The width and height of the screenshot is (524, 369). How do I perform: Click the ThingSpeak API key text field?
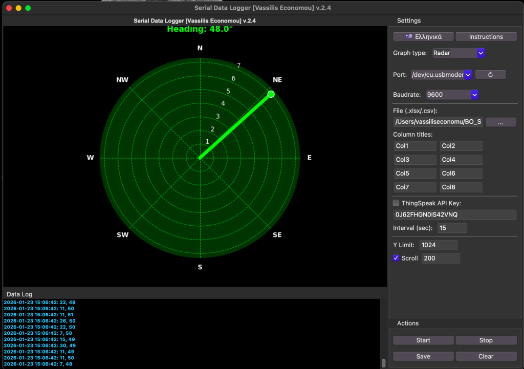coord(454,214)
